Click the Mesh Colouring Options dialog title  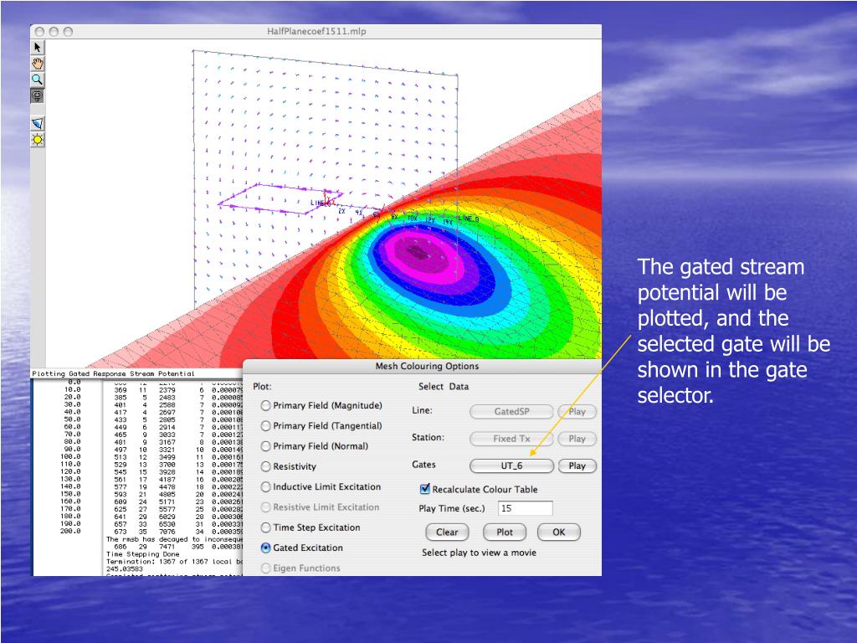(427, 366)
